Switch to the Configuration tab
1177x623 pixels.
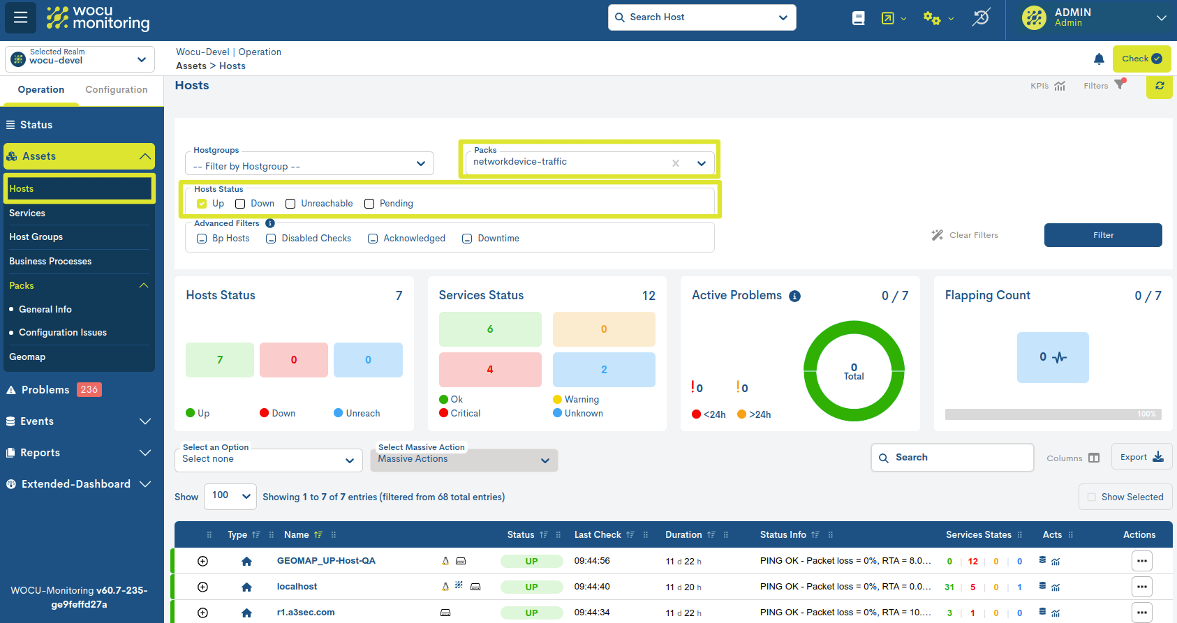tap(116, 90)
